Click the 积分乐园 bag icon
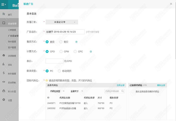The width and height of the screenshot is (176, 121). [4, 91]
